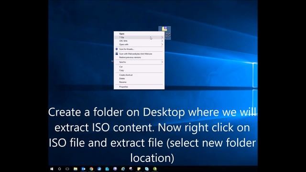This screenshot has height=172, width=306.
Task: Click the purple globe taskbar icon
Action: [x=115, y=169]
